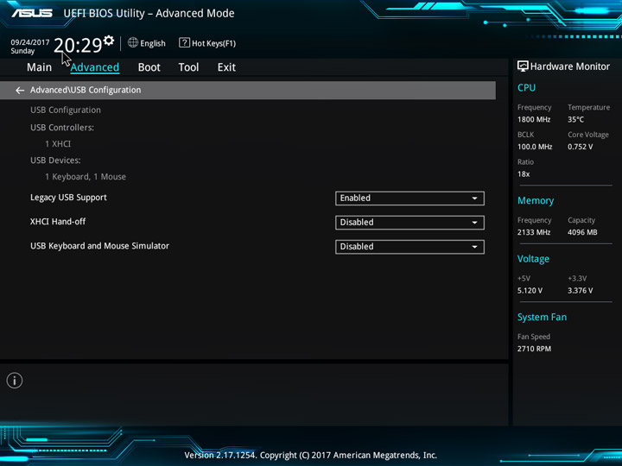Click the Hot Keys question mark icon
This screenshot has width=622, height=466.
(x=184, y=43)
